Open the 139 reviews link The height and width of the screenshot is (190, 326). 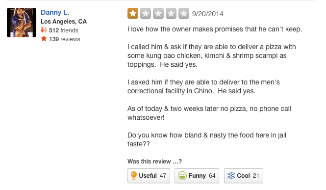[x=65, y=39]
